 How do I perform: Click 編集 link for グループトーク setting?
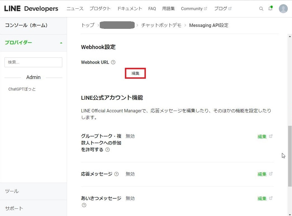coord(262,137)
